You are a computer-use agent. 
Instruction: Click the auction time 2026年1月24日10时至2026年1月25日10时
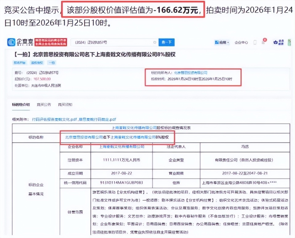point(200,79)
